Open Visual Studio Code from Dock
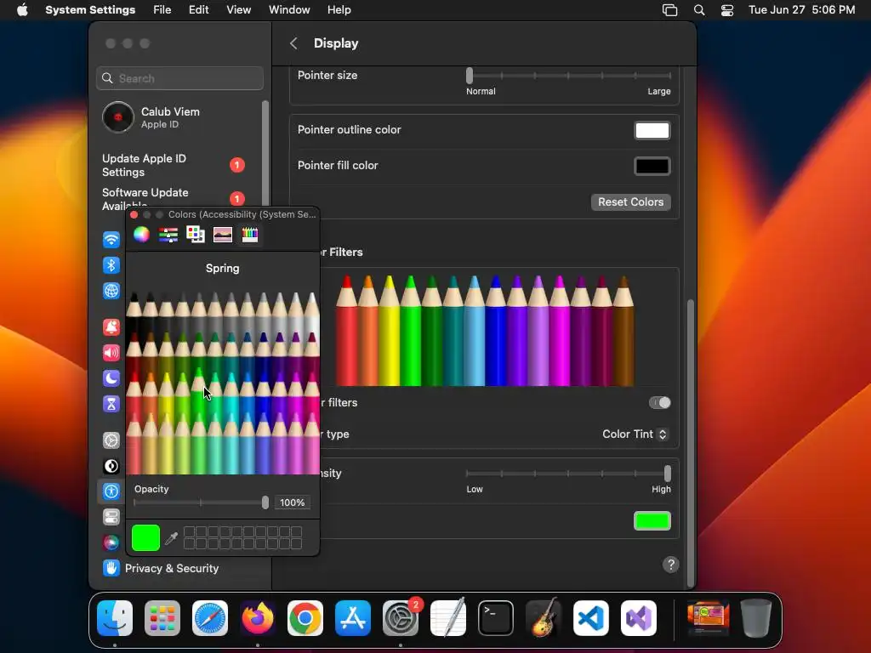The height and width of the screenshot is (653, 871). tap(590, 618)
